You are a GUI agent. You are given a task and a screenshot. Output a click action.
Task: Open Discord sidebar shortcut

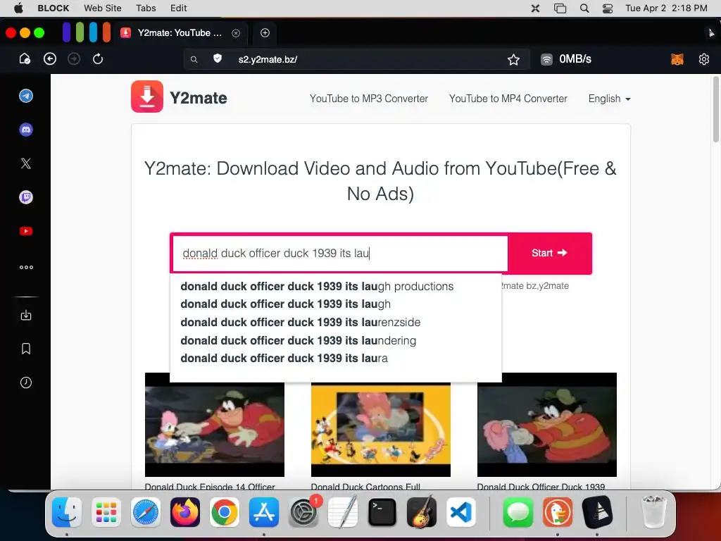point(26,130)
